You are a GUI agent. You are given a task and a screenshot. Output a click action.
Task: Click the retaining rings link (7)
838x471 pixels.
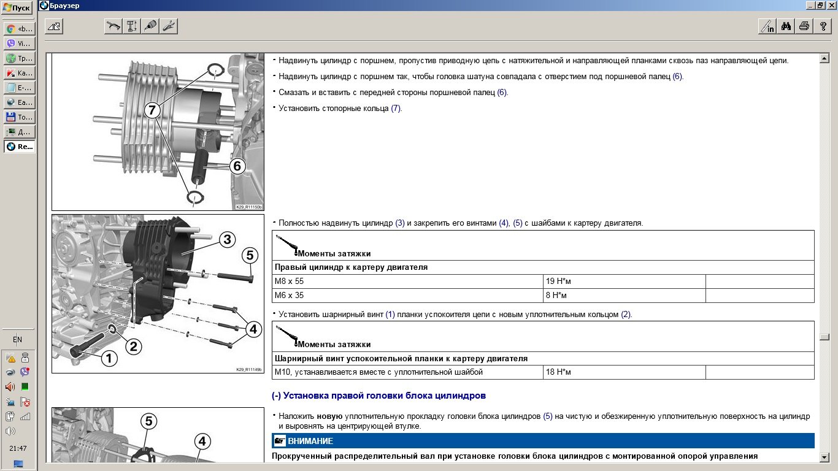(396, 109)
